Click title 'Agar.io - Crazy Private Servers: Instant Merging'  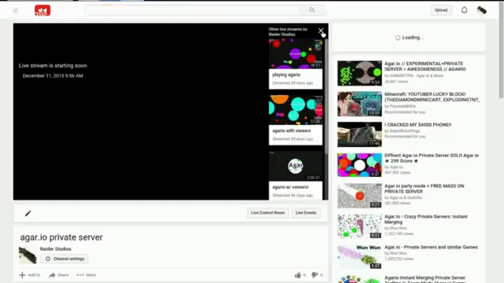(x=426, y=219)
